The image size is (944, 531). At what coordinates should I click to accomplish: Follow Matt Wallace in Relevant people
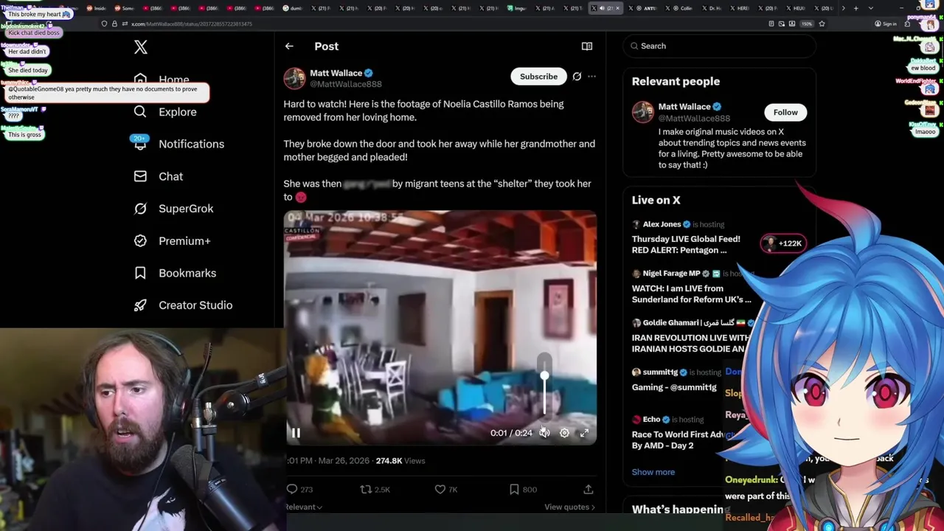click(785, 112)
